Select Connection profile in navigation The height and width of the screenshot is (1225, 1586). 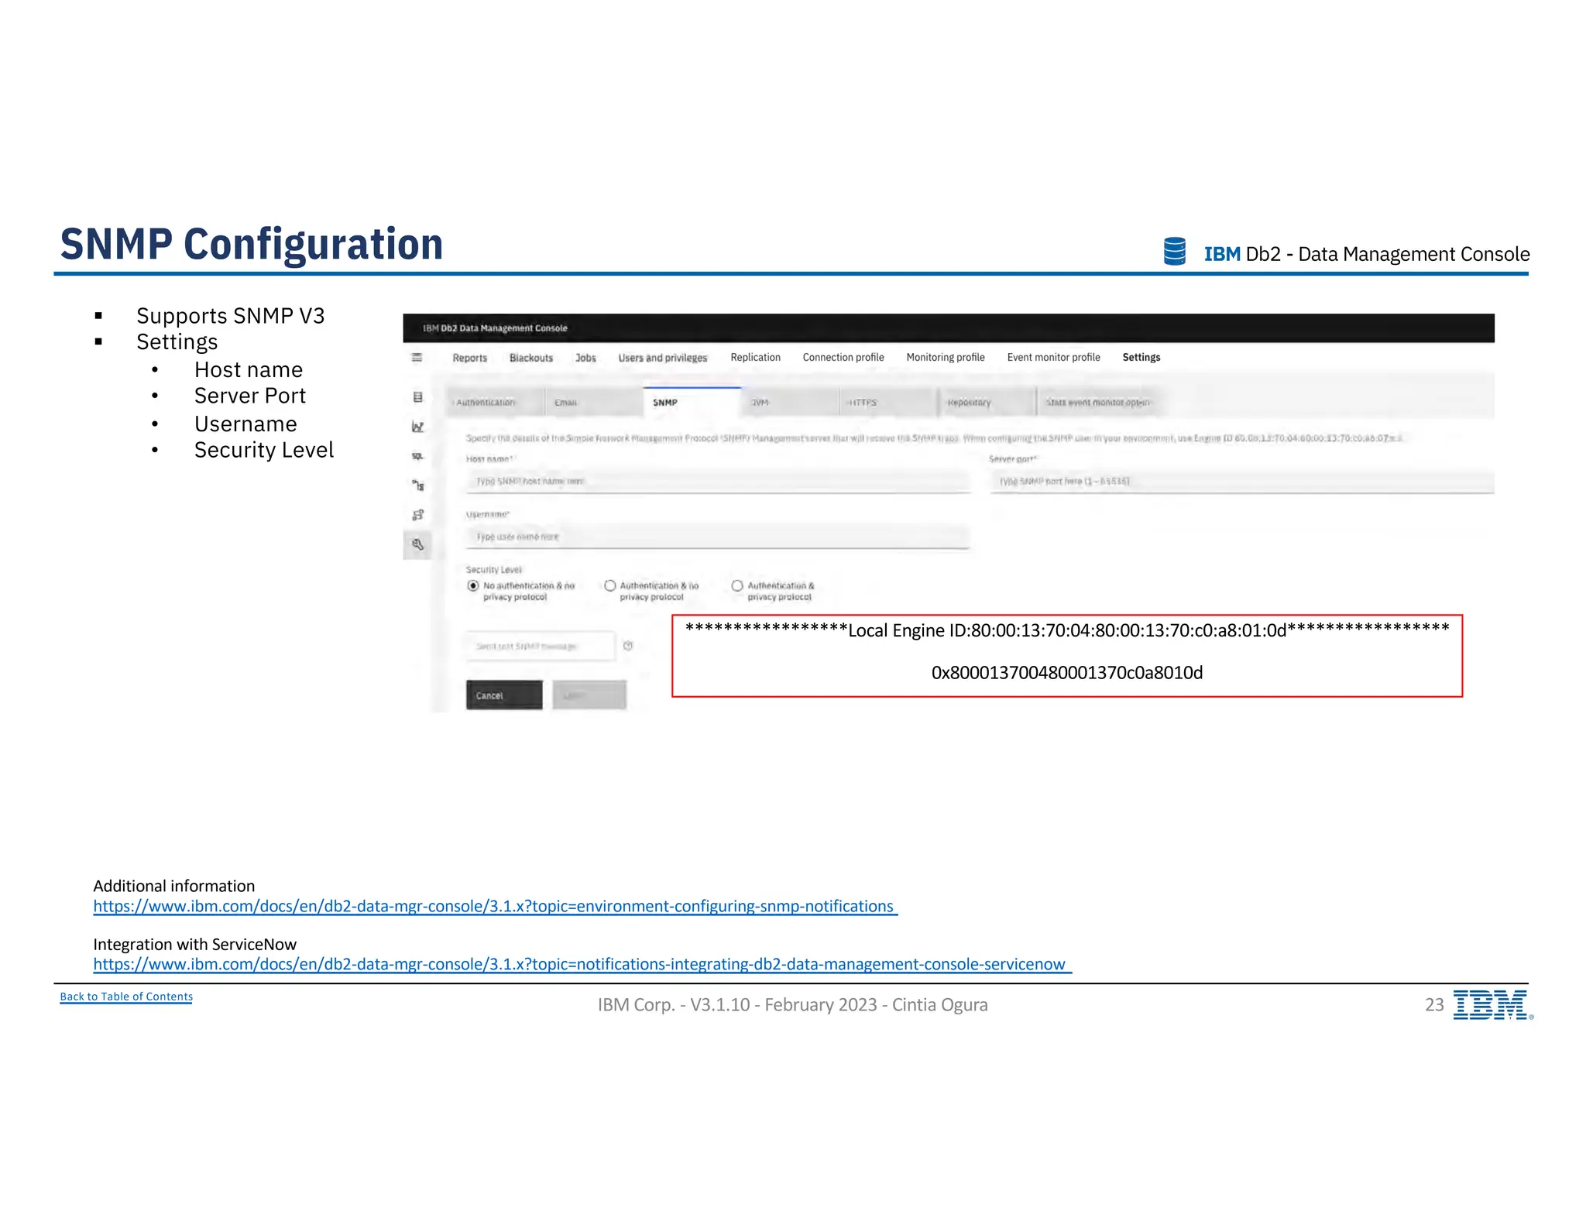(843, 357)
